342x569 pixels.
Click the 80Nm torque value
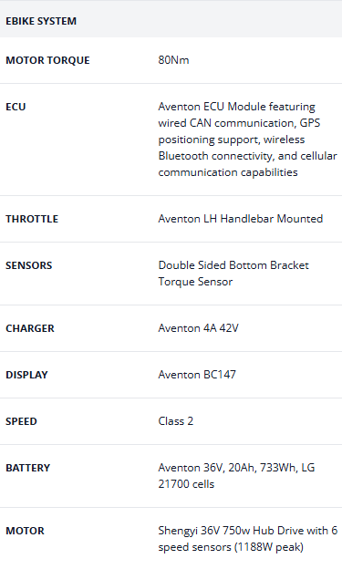(173, 60)
